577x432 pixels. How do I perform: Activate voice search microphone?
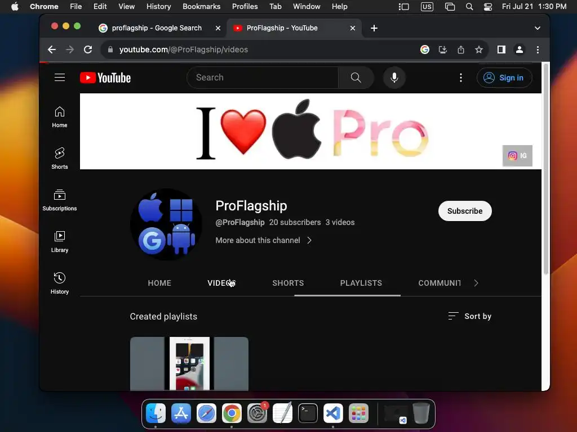[394, 78]
